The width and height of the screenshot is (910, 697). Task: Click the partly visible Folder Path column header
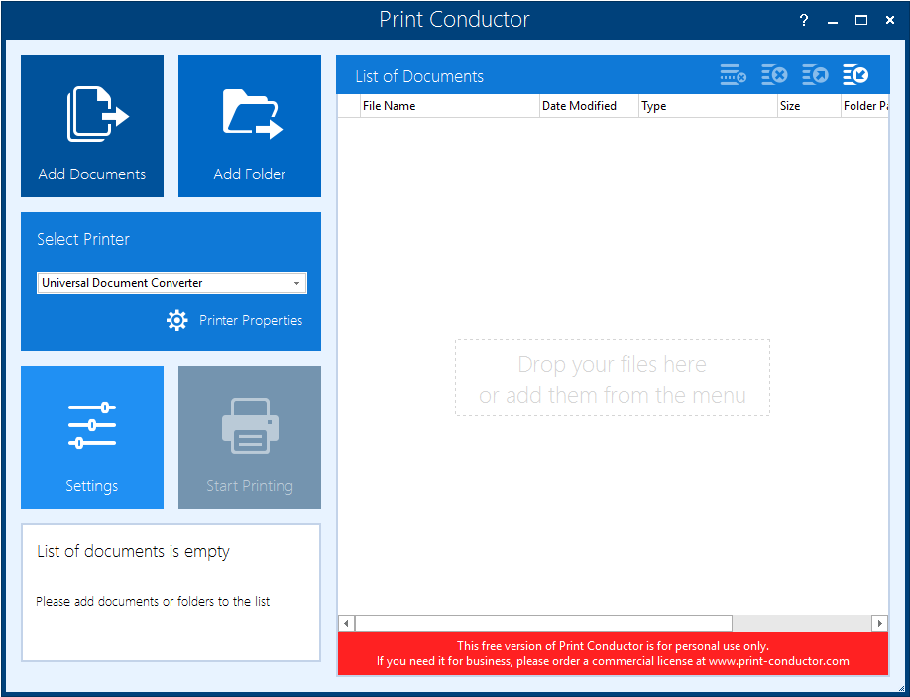(864, 106)
